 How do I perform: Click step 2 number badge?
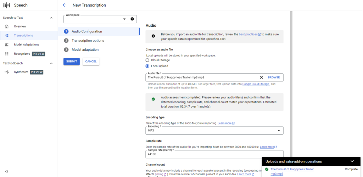[66, 41]
